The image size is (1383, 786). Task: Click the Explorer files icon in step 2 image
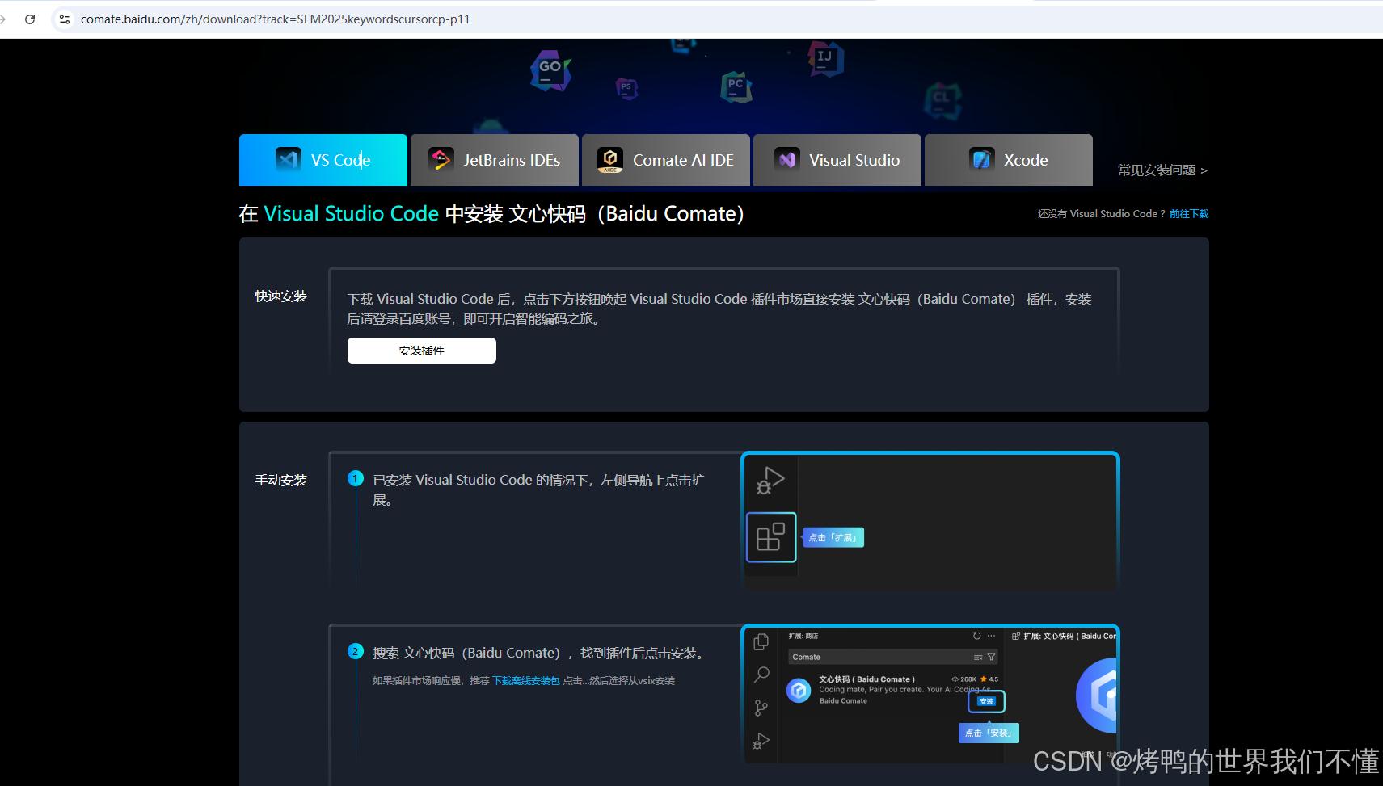pos(761,642)
